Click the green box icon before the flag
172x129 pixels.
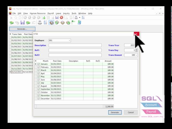[x=68, y=23]
